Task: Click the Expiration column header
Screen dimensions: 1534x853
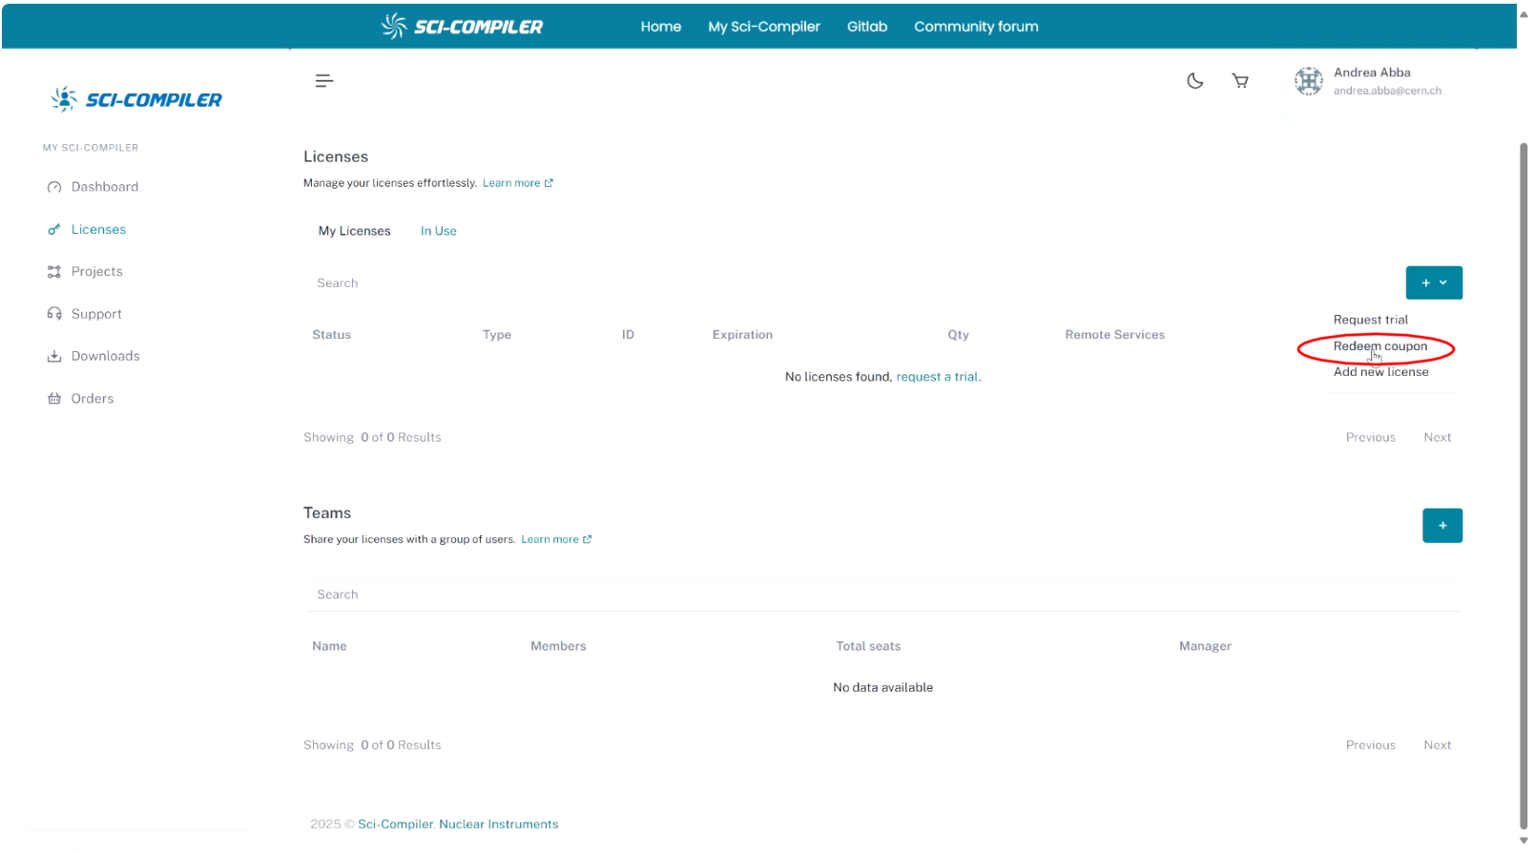Action: coord(742,335)
